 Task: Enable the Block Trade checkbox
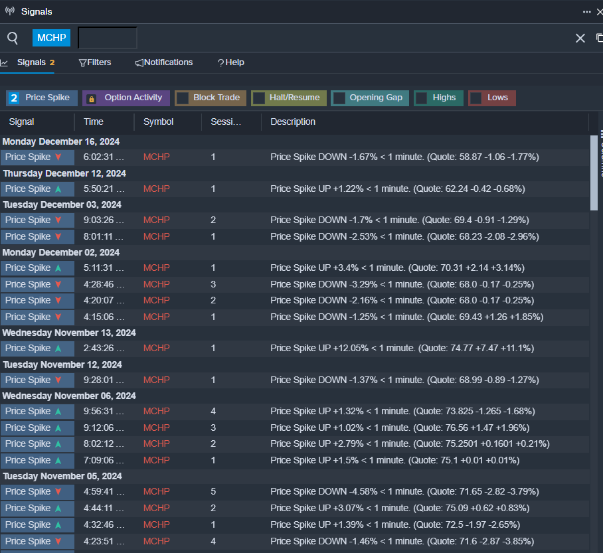[x=183, y=98]
